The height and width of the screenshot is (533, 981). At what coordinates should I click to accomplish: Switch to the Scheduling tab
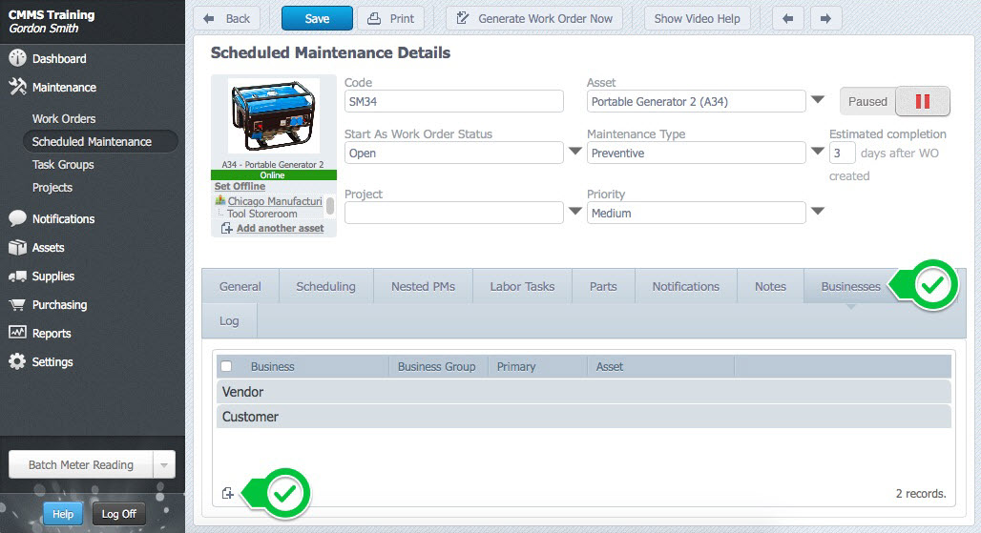326,286
